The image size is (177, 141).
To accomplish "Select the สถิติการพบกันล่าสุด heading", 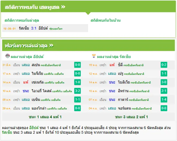I will [x=22, y=20].
